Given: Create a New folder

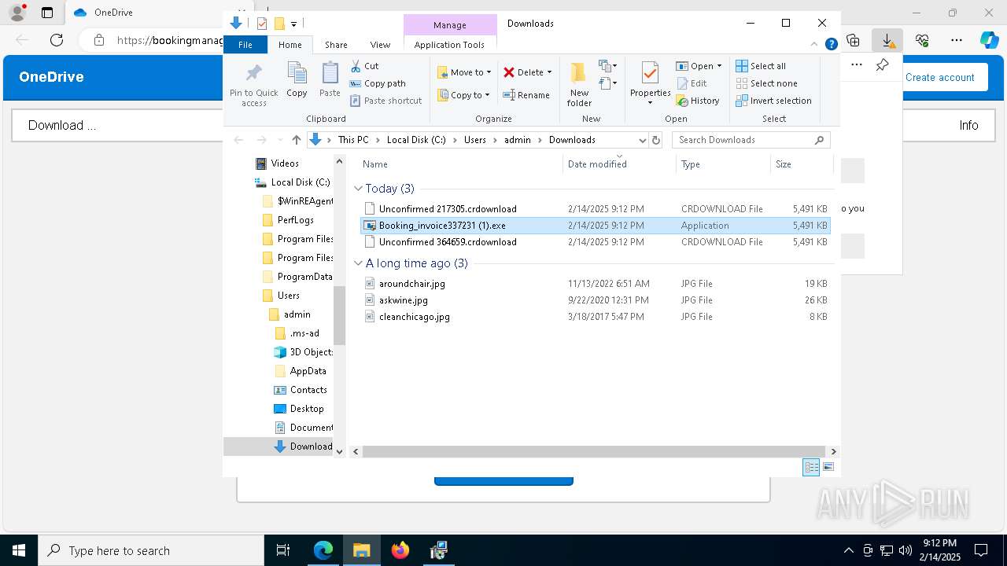Looking at the screenshot, I should point(579,84).
